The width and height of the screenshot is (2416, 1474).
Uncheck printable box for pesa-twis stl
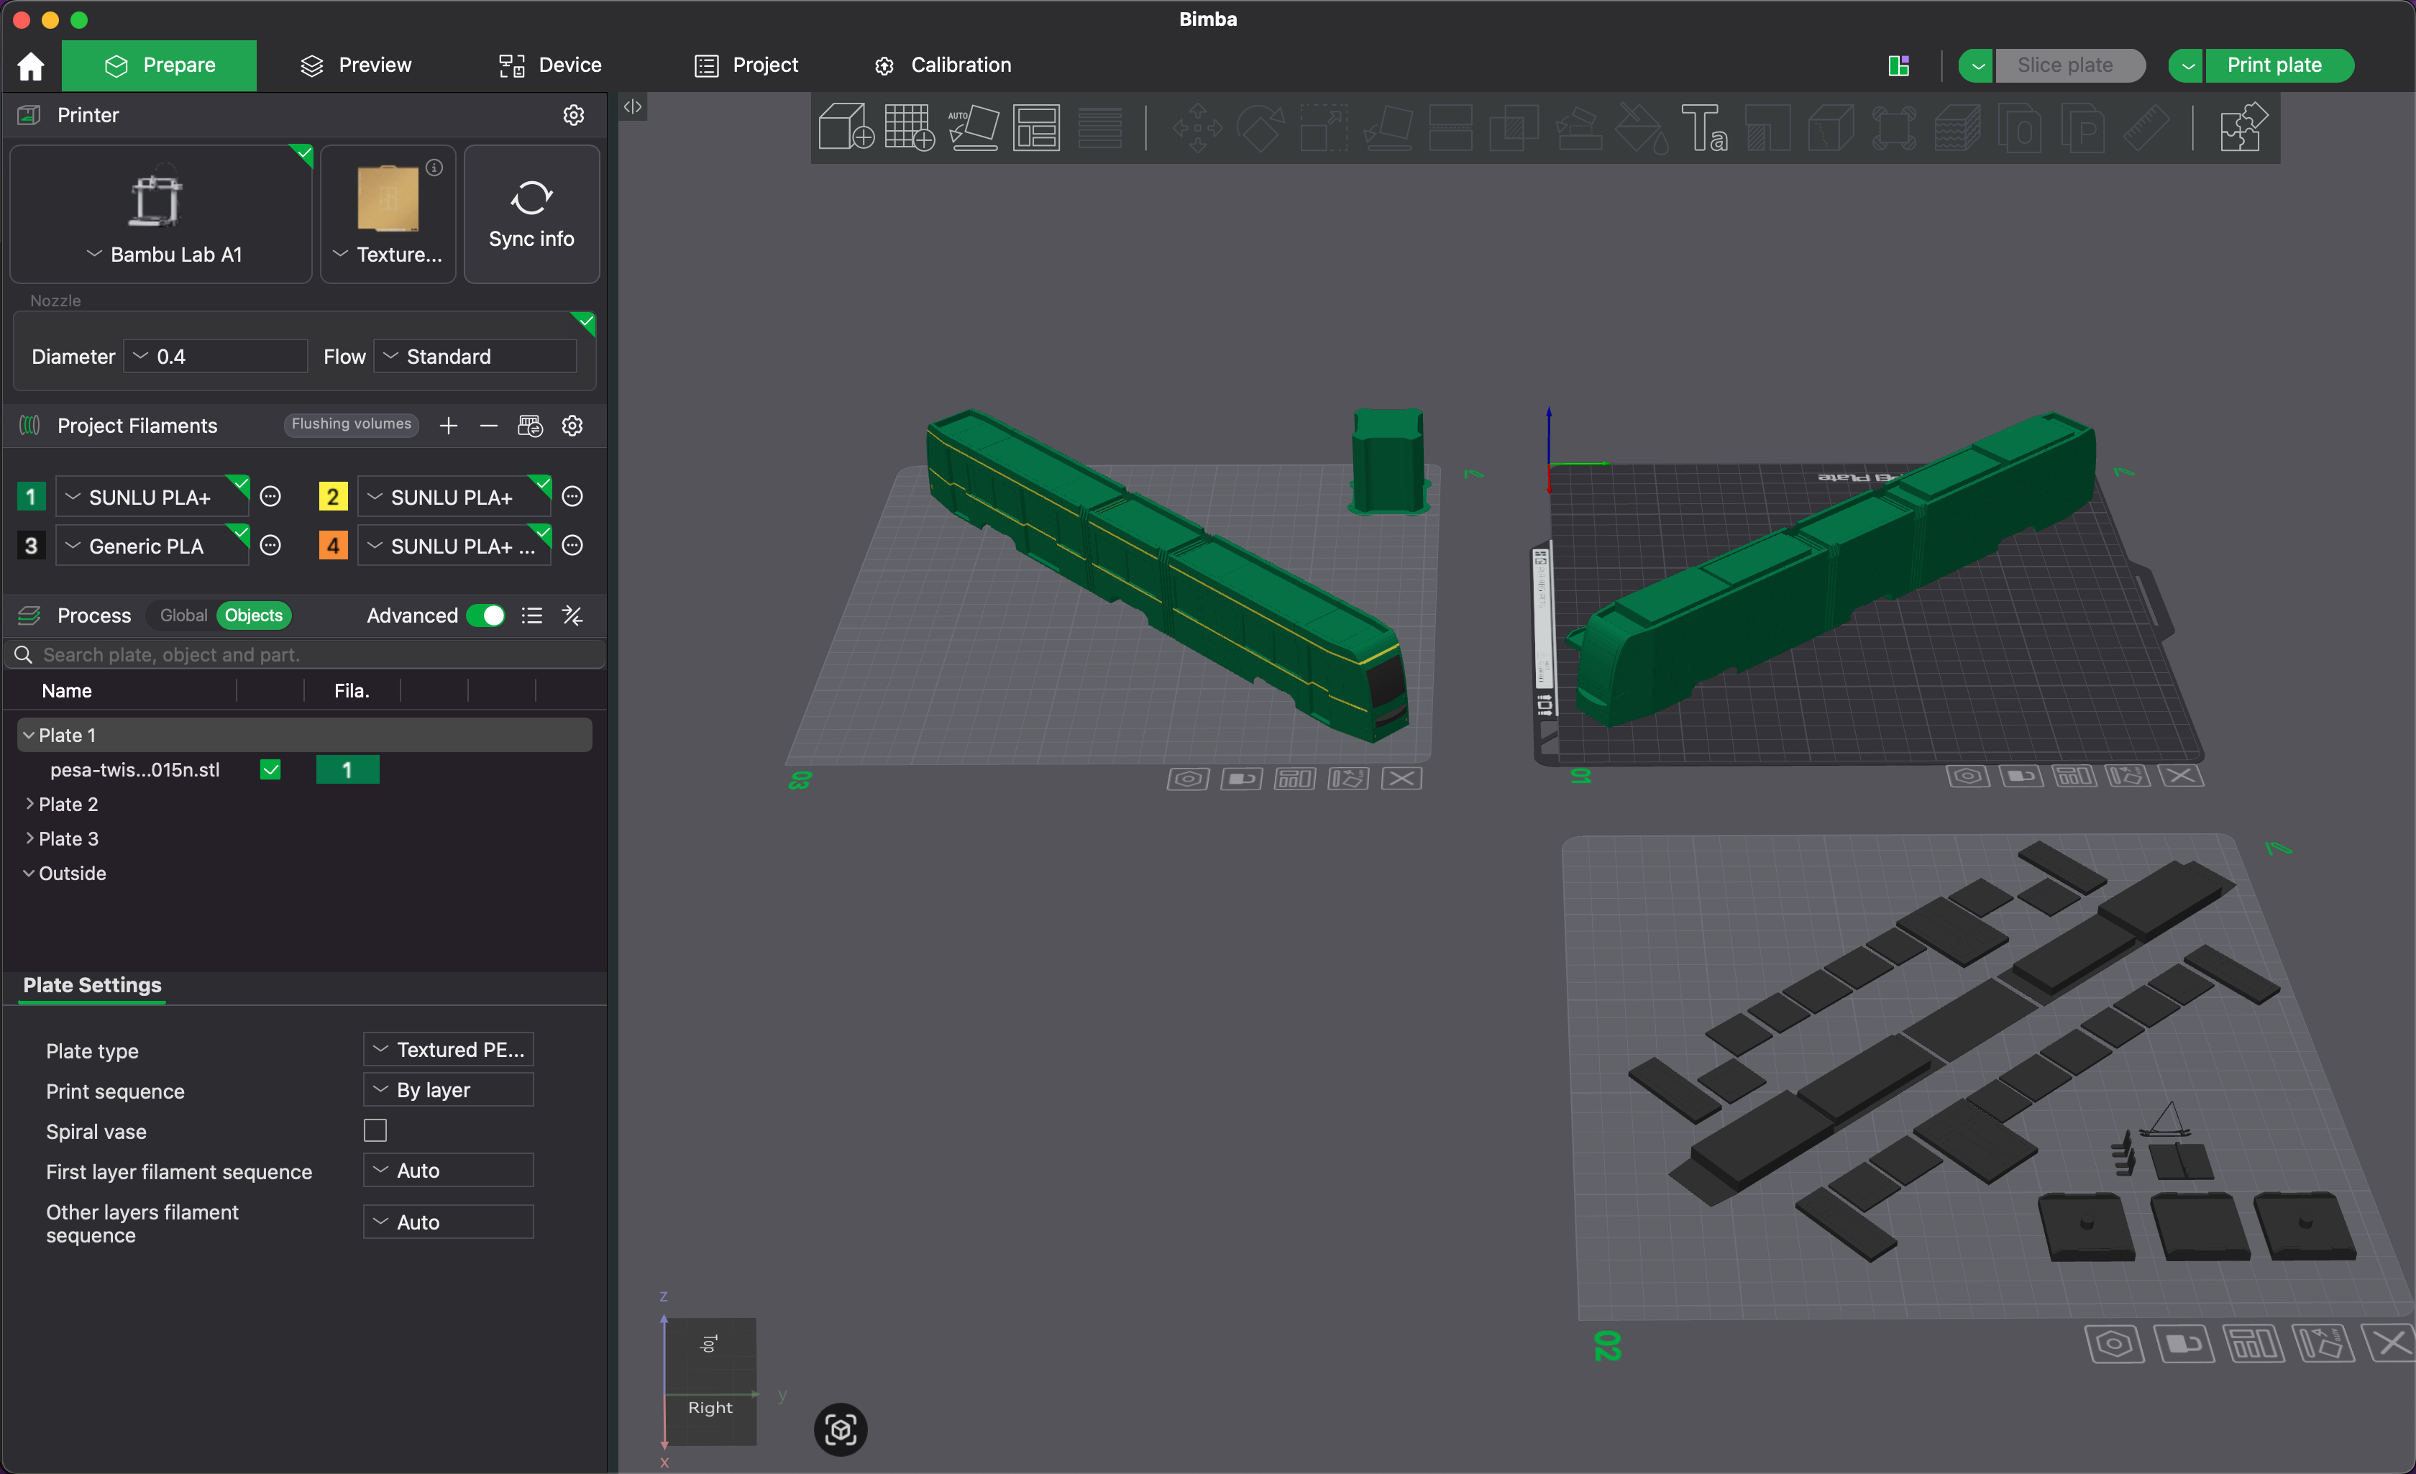pos(270,770)
